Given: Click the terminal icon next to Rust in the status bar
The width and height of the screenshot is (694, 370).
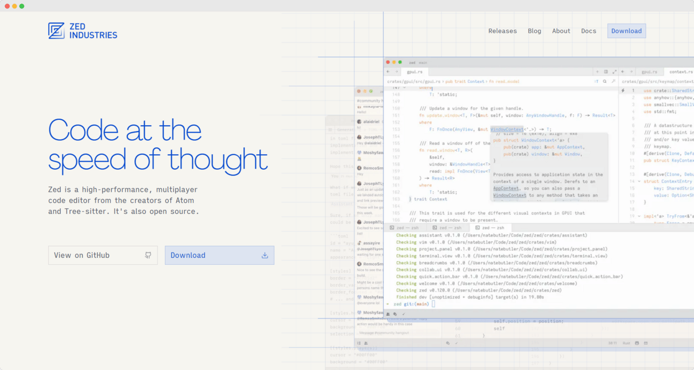Looking at the screenshot, I should pos(637,343).
